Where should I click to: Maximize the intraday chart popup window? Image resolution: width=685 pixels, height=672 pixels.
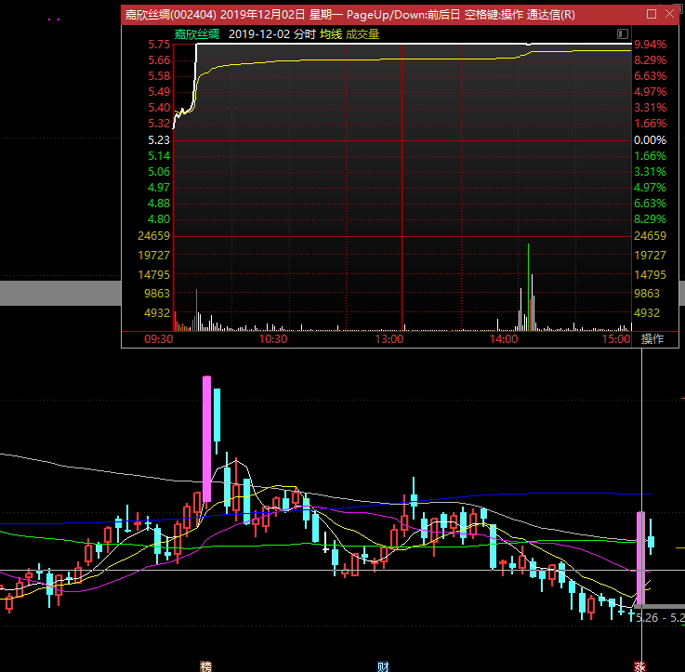652,15
